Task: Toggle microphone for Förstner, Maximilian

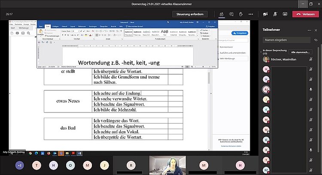Action: coord(311,59)
